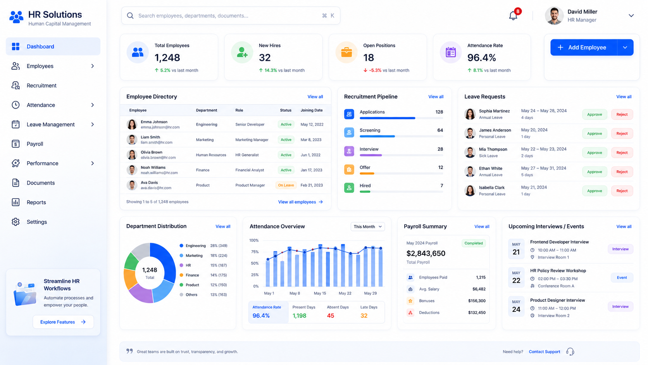The width and height of the screenshot is (648, 365).
Task: Click the Open Positions briefcase icon
Action: [346, 52]
